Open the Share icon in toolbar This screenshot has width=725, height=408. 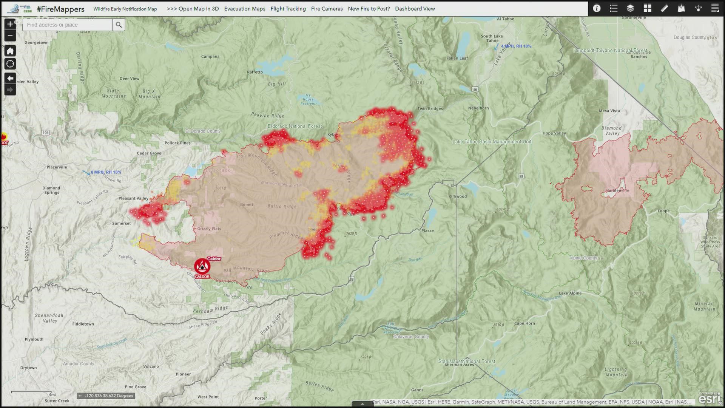pyautogui.click(x=698, y=8)
